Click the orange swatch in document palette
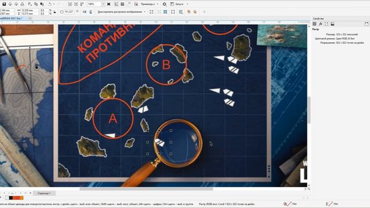Screen dimensions: 370x208 coord(21,198)
